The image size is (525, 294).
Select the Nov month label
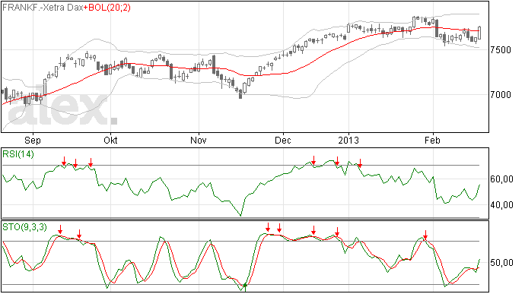coord(199,140)
